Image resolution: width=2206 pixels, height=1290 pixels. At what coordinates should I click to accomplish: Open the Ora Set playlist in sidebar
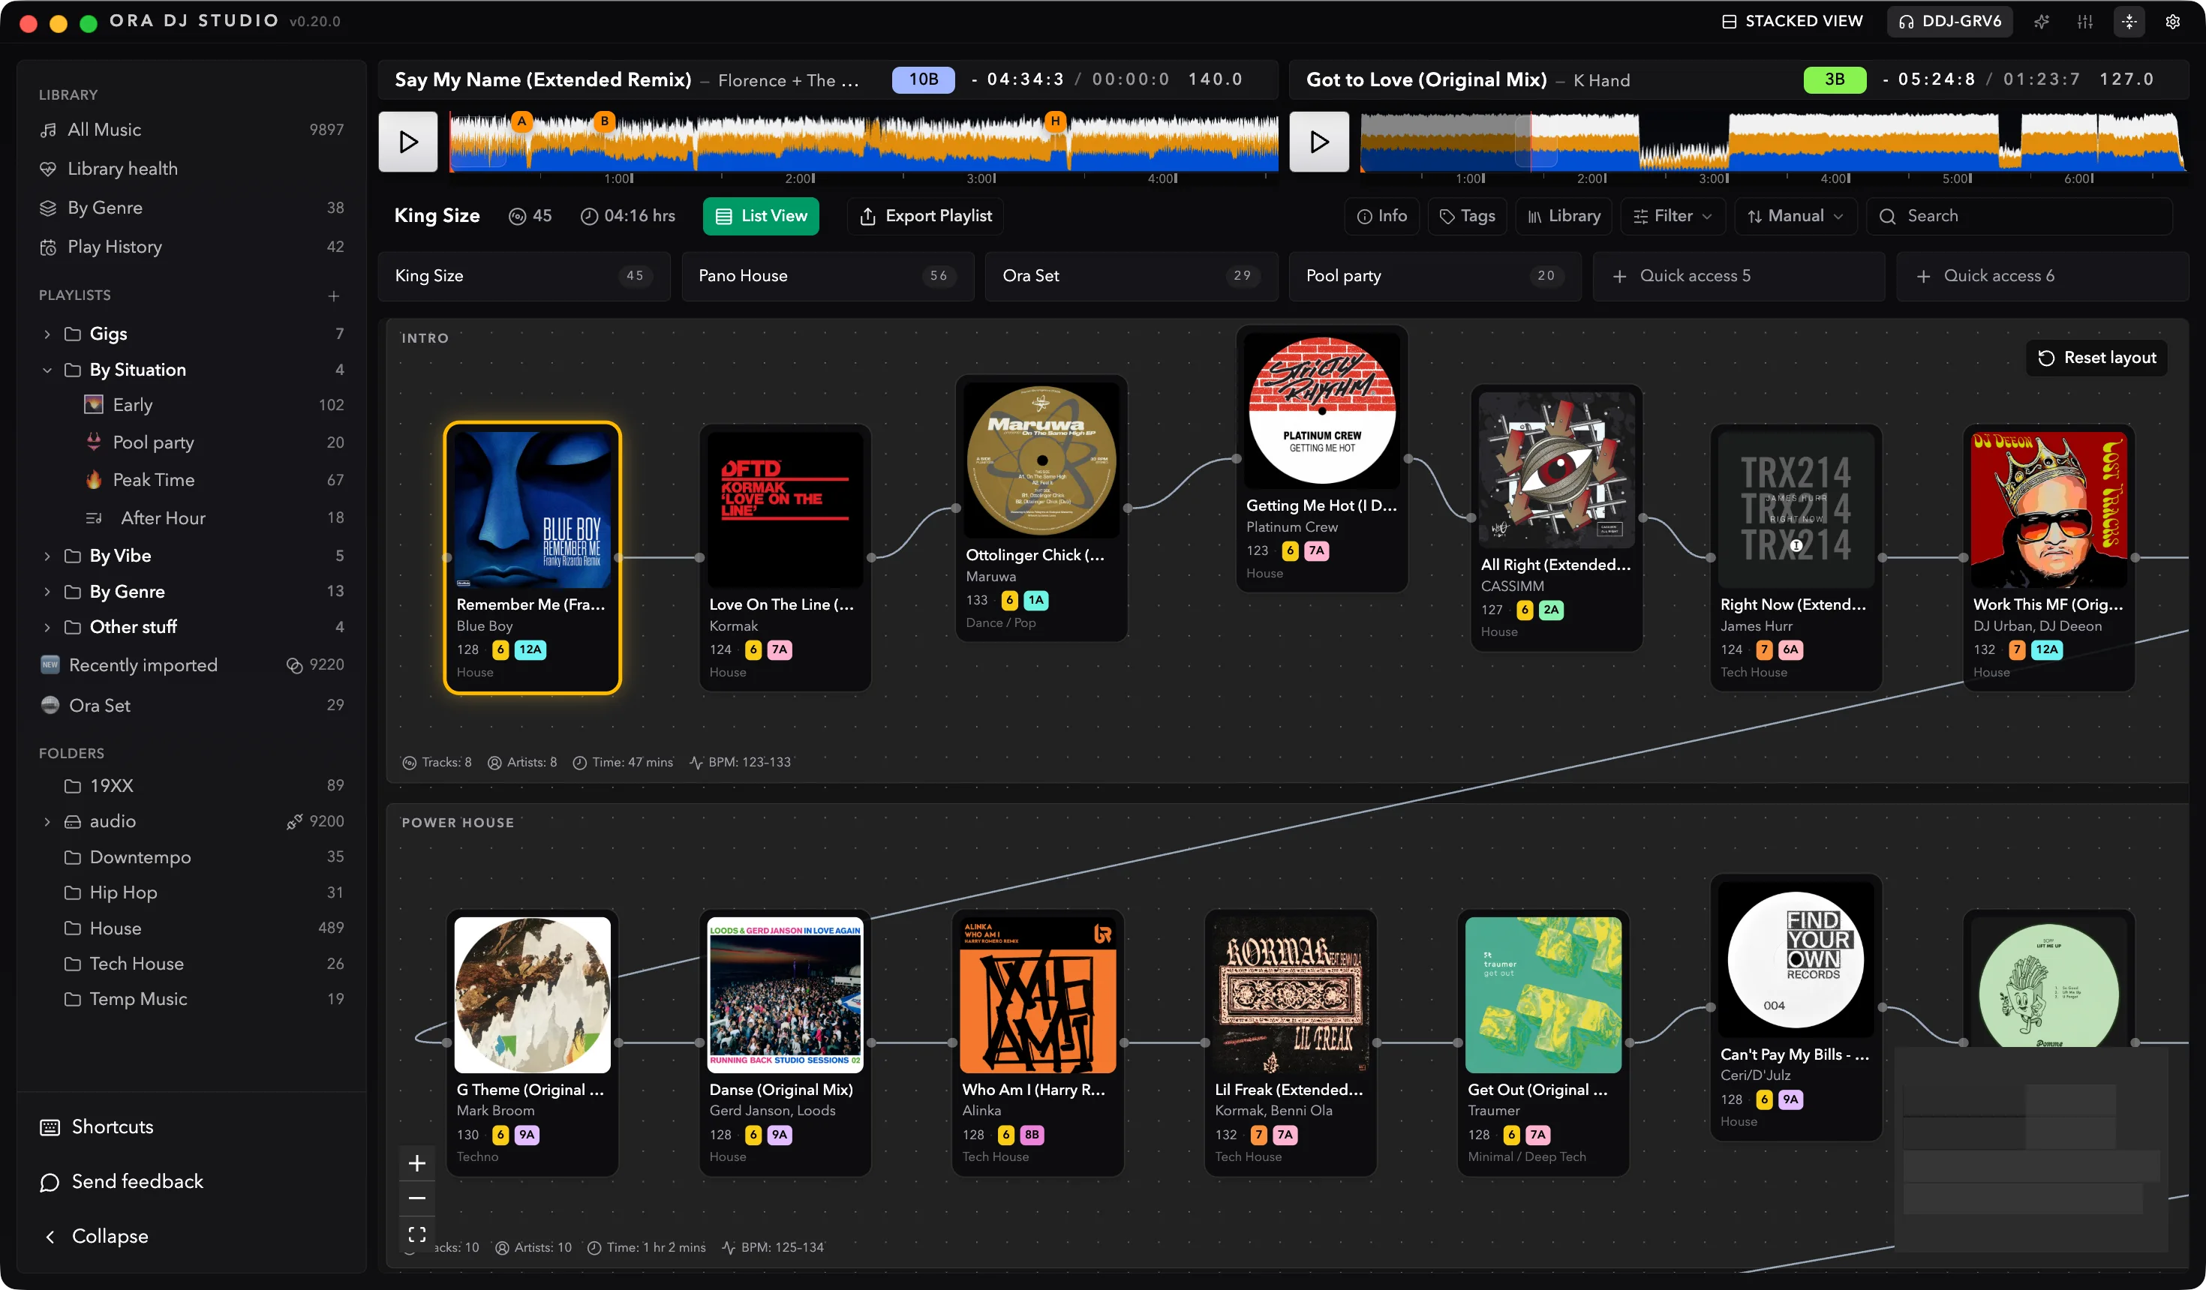[x=191, y=706]
